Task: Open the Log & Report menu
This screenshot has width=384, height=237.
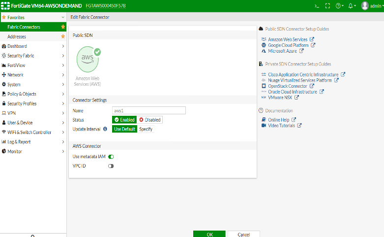Action: (33, 142)
